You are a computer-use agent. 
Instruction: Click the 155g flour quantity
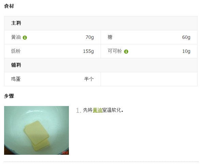pos(88,51)
